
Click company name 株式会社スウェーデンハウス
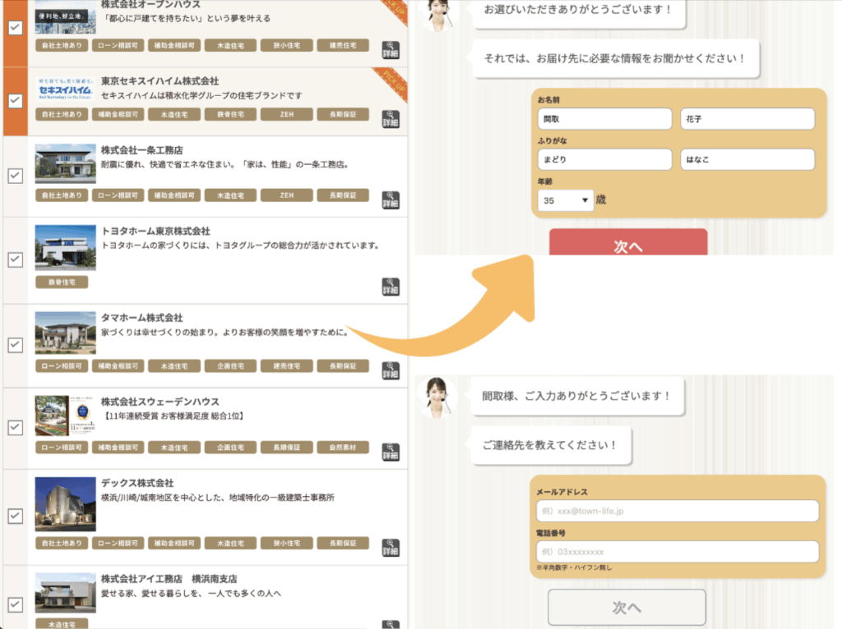point(160,402)
